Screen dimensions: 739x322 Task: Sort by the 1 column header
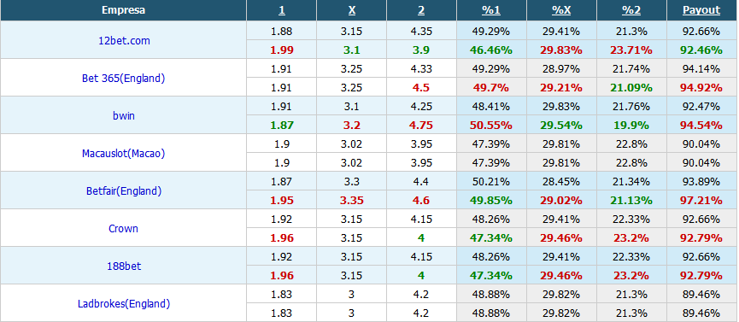click(x=281, y=10)
